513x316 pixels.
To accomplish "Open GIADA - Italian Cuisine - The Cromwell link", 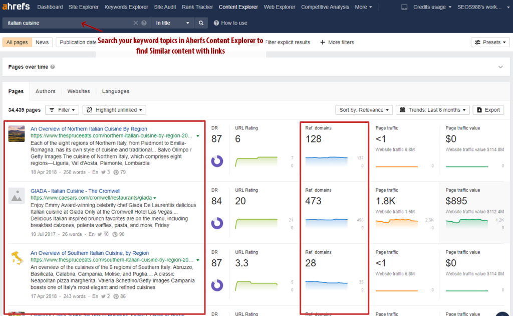I will point(76,191).
